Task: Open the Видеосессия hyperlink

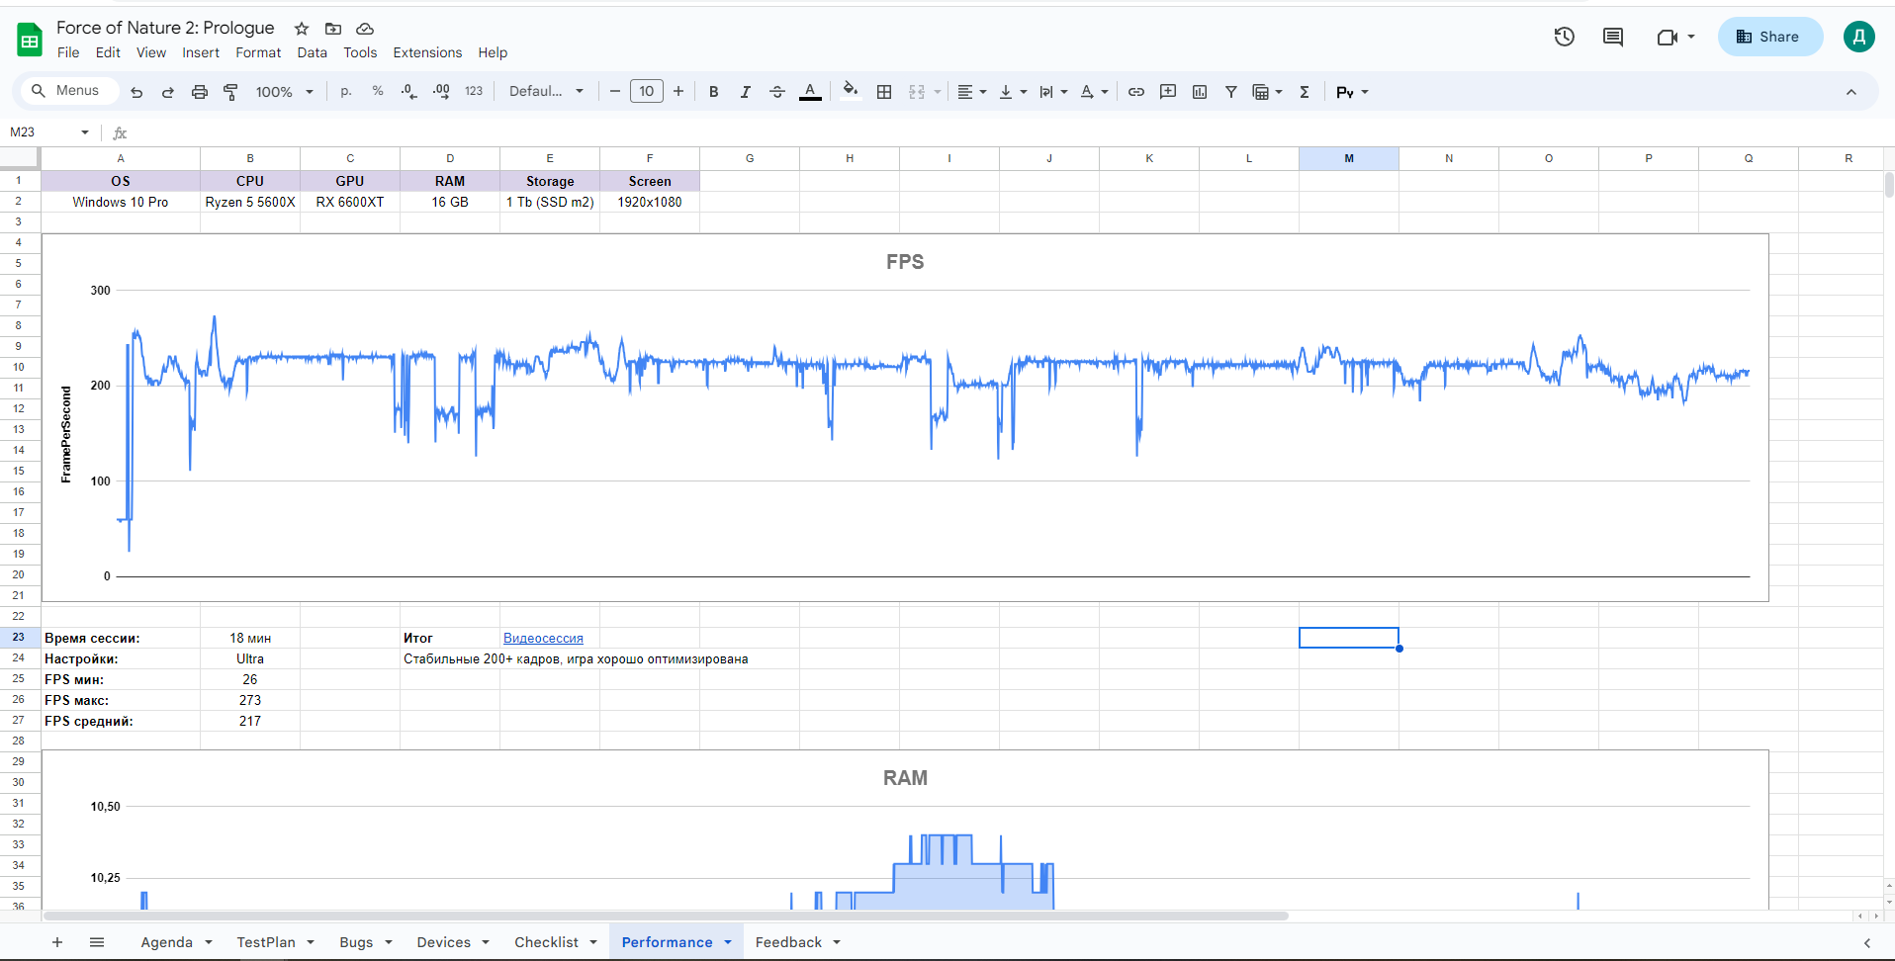Action: point(543,639)
